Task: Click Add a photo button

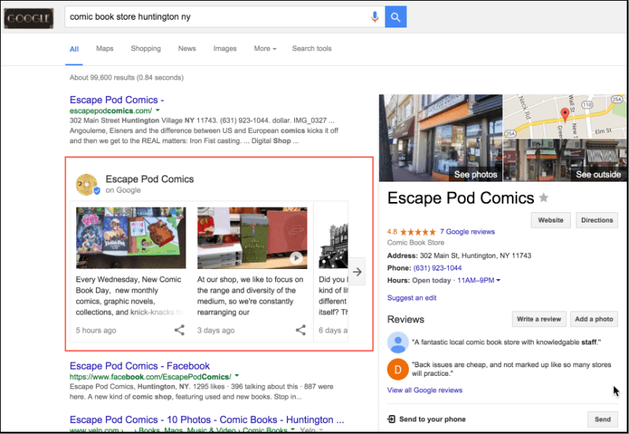Action: pos(594,319)
